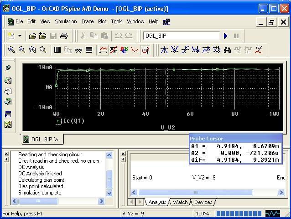
Task: Toggle the Log Y Axis icon
Action: coord(89,50)
